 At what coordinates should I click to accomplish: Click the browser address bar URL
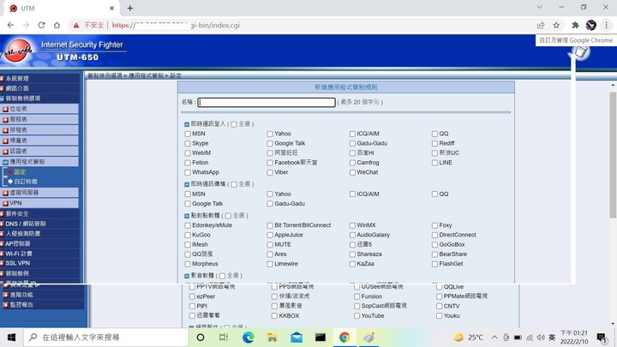pyautogui.click(x=176, y=25)
